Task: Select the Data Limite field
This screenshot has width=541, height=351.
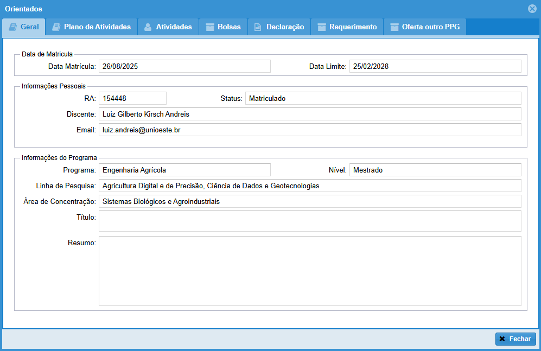Action: (x=435, y=66)
